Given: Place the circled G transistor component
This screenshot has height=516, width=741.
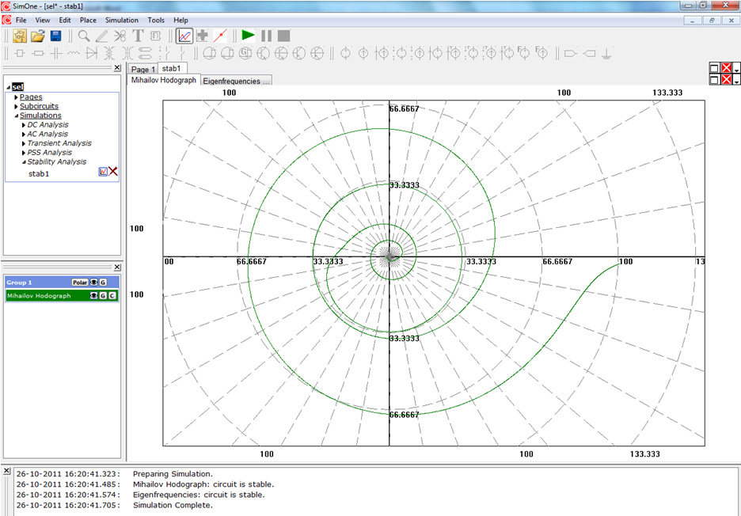Looking at the screenshot, I should click(245, 53).
